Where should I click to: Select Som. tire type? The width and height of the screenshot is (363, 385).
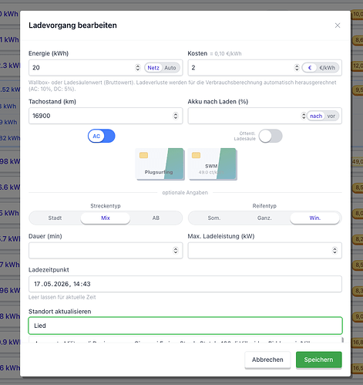click(214, 218)
